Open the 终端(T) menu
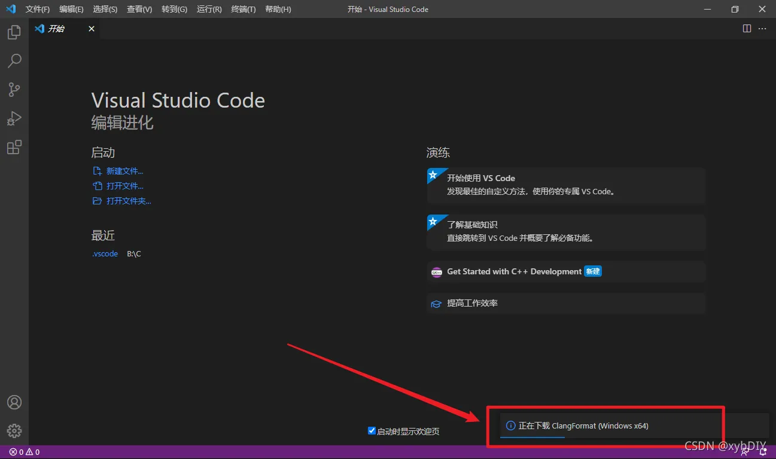The width and height of the screenshot is (776, 459). coord(243,10)
